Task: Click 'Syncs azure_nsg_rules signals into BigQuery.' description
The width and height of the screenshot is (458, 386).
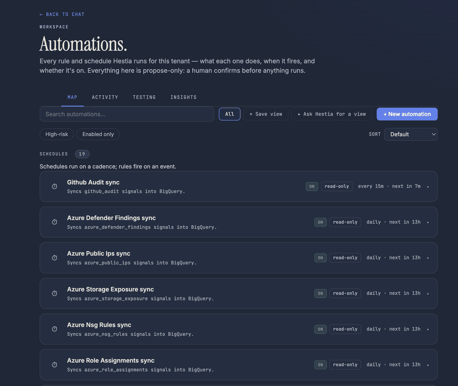Action: [x=130, y=334]
